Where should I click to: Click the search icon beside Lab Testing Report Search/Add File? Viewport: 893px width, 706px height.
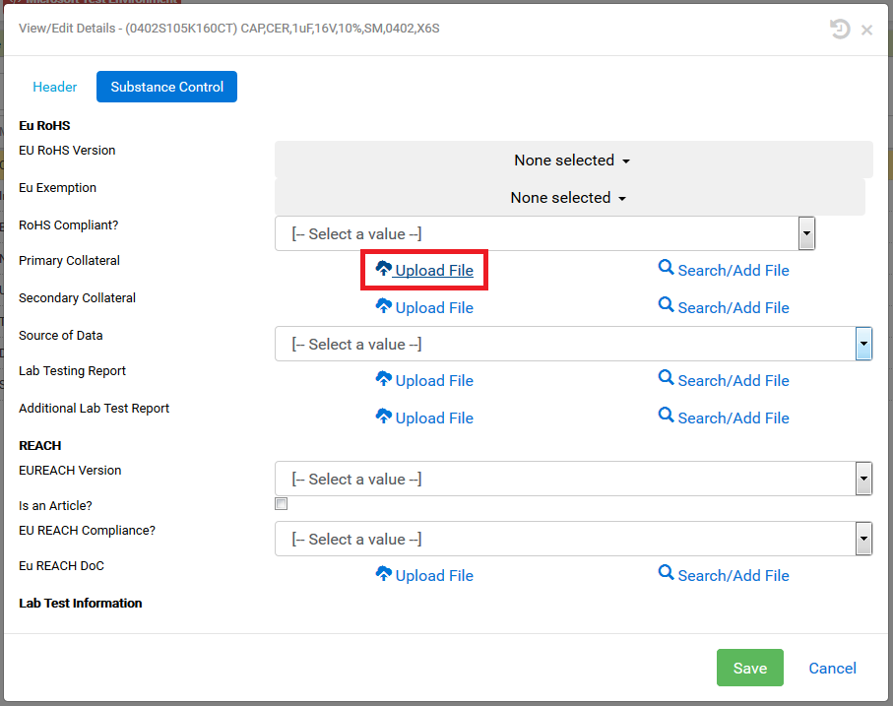[666, 380]
